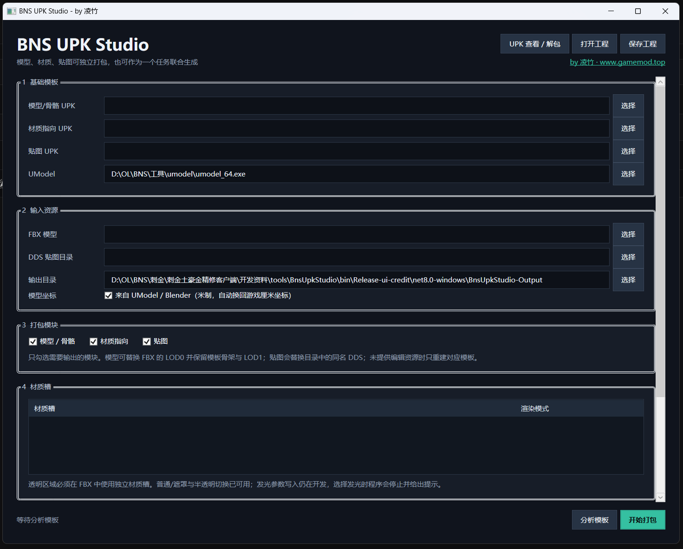This screenshot has height=549, width=683.
Task: Toggle 来自 UModel / Blender coordinates checkbox
Action: [x=108, y=295]
